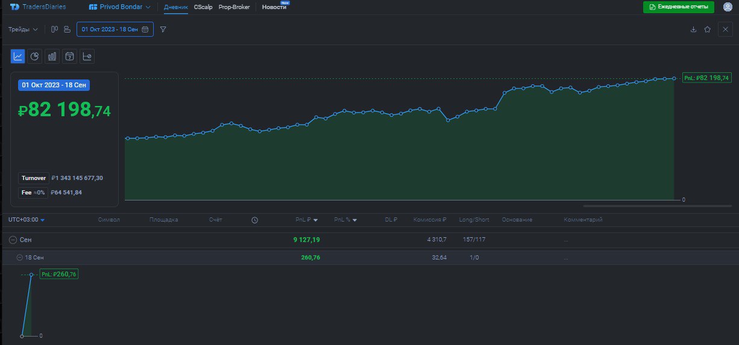Open the trade filter funnel
Viewport: 739px width, 345px height.
point(163,29)
